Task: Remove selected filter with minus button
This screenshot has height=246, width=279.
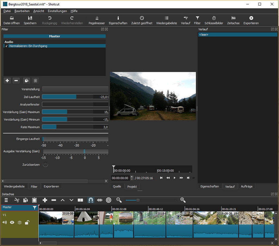Action: 16,81
